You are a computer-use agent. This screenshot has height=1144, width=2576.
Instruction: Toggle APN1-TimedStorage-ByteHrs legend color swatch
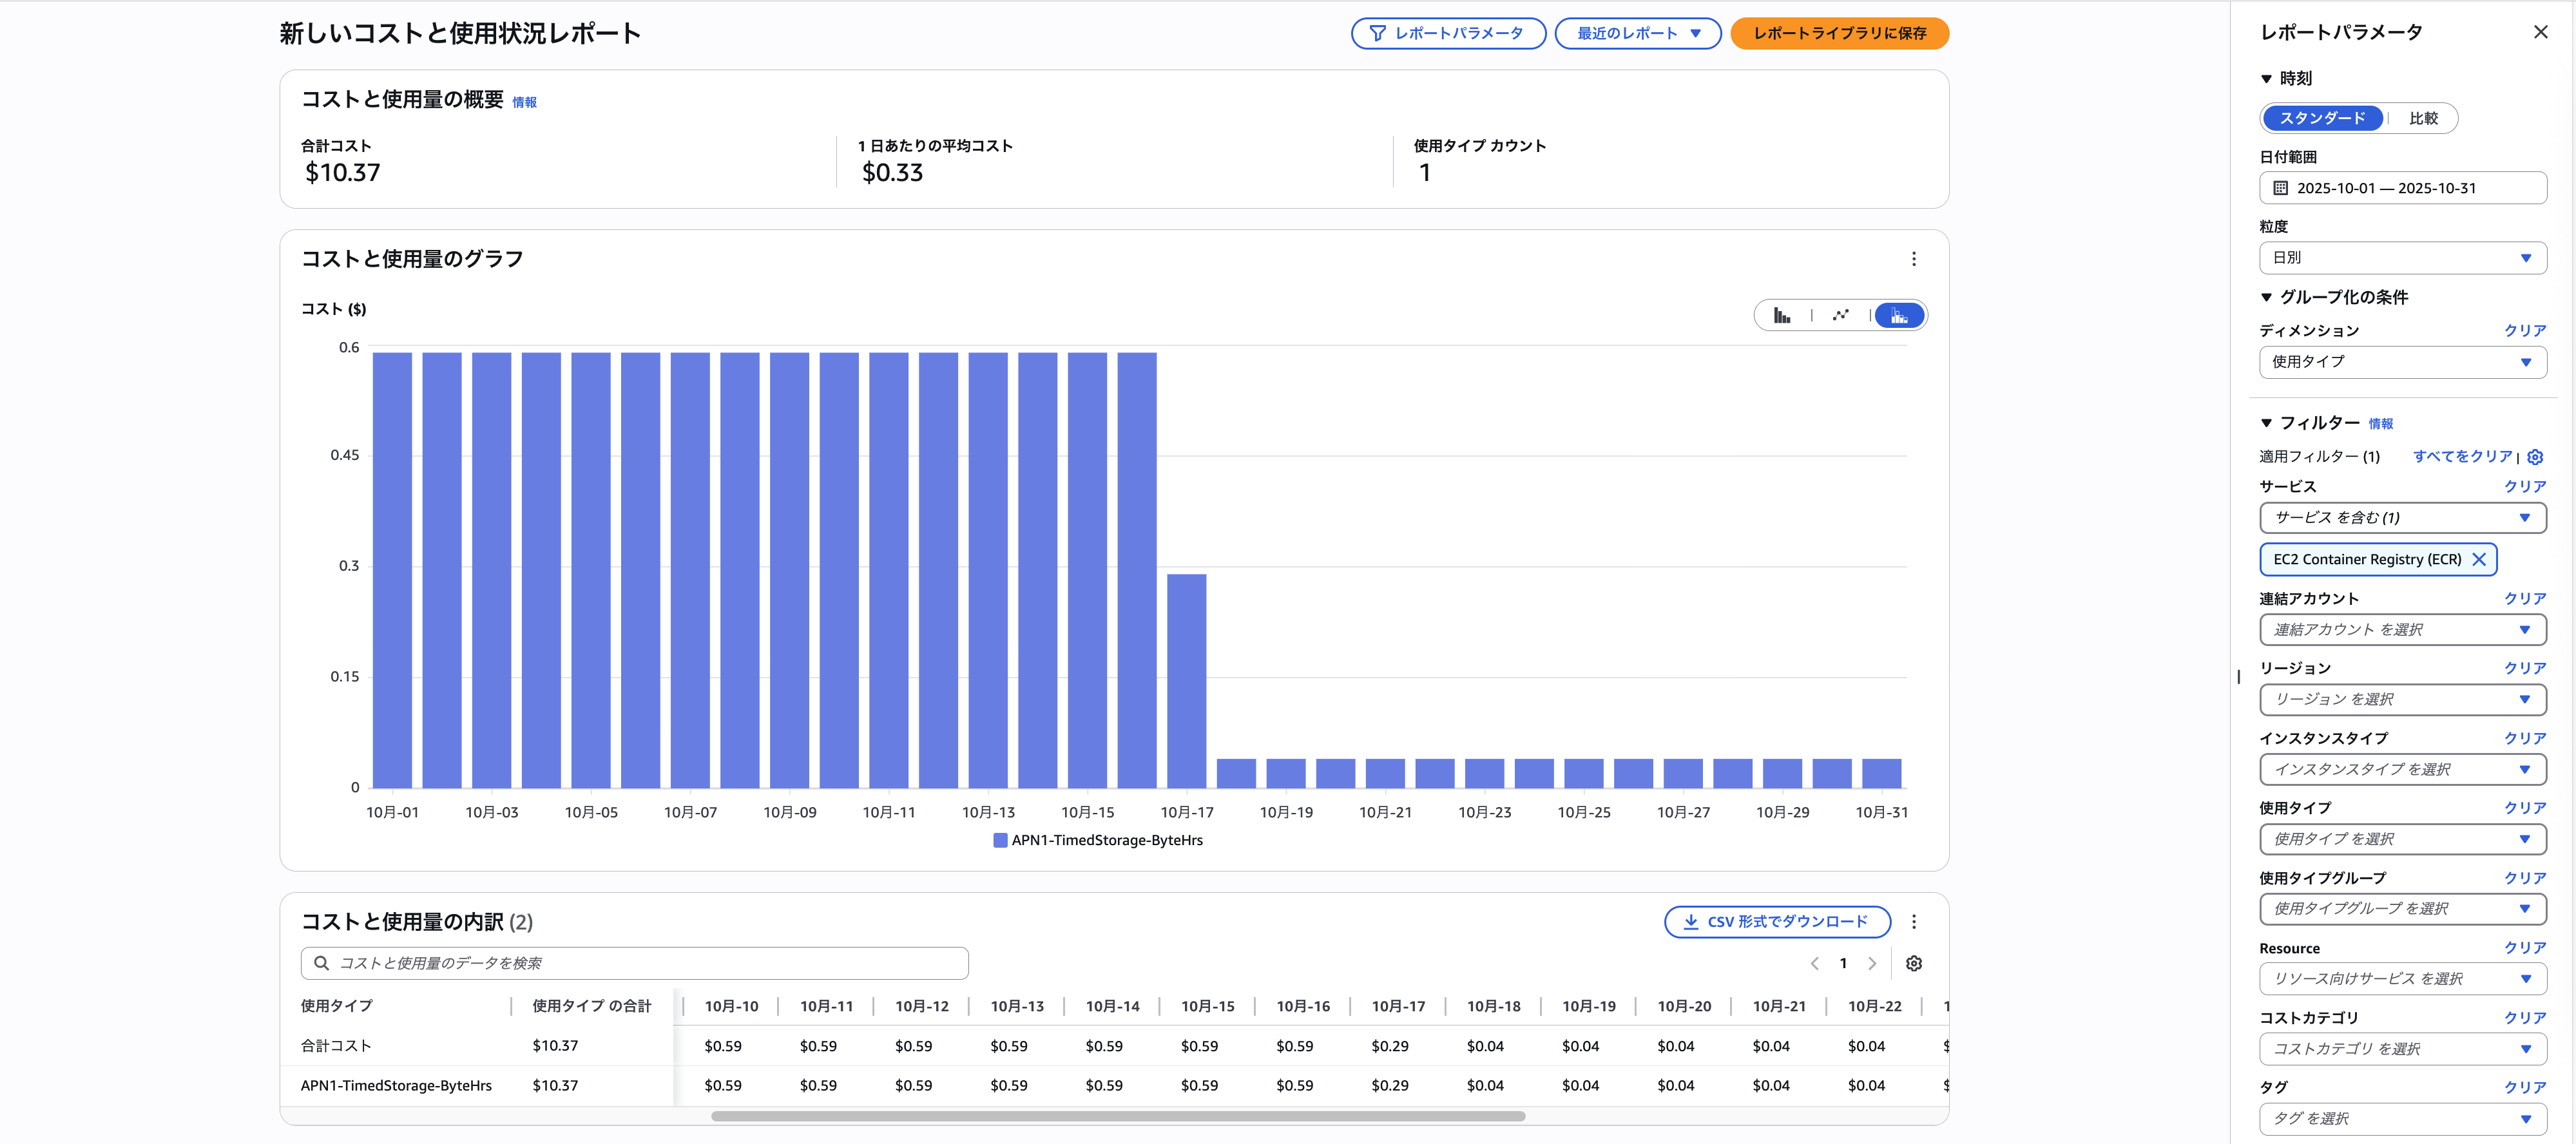1000,840
